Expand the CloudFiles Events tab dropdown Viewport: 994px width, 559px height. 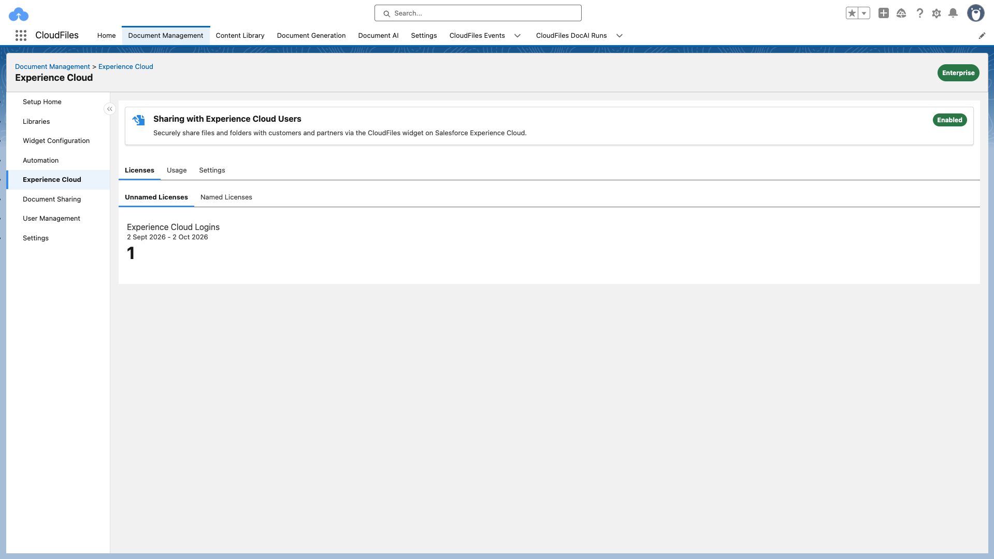517,36
